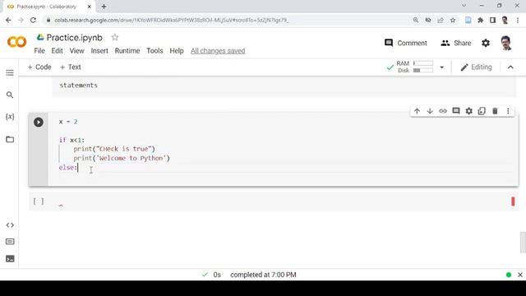Open the View menu
Screen dimensions: 526x296
point(76,51)
